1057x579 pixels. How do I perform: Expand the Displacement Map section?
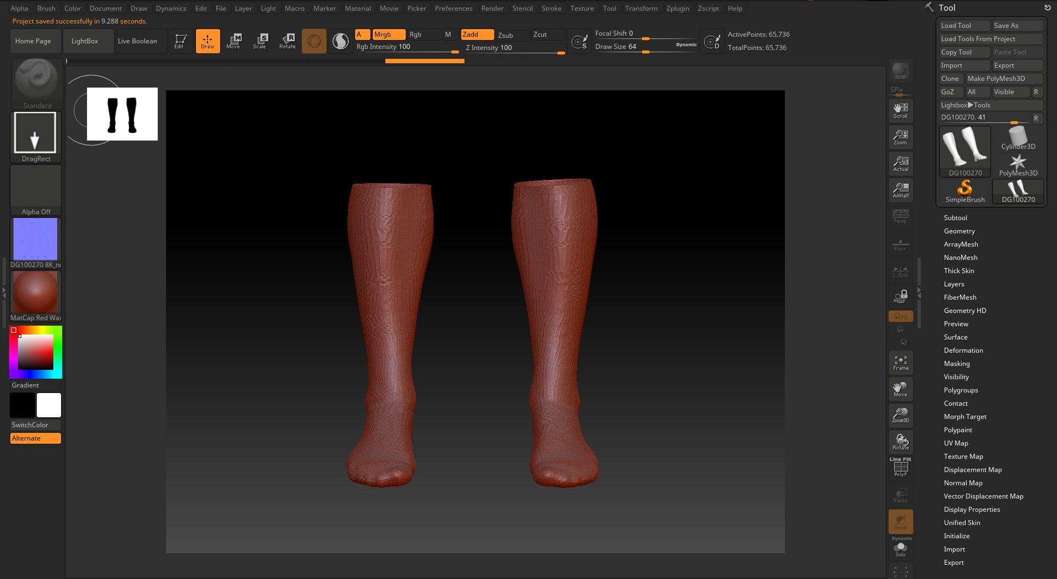pos(972,470)
